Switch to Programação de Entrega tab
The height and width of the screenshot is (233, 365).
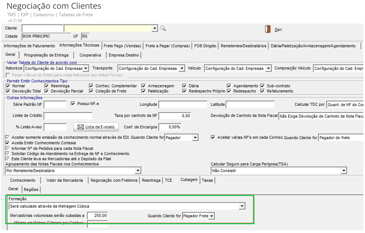46,55
